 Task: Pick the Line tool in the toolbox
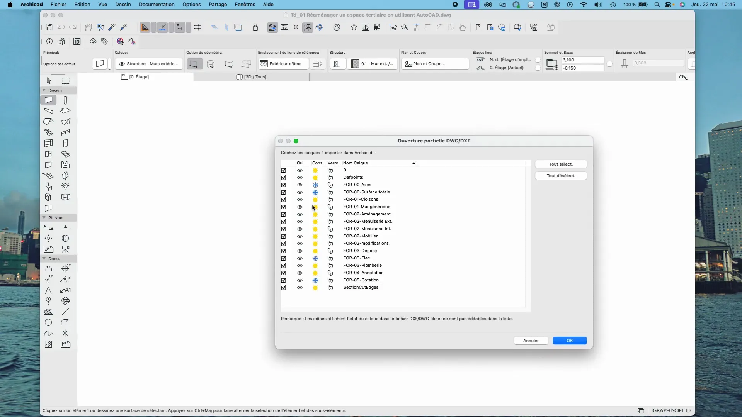click(x=65, y=312)
